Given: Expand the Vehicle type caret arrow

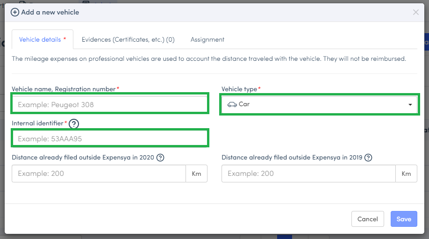Looking at the screenshot, I should pyautogui.click(x=410, y=105).
